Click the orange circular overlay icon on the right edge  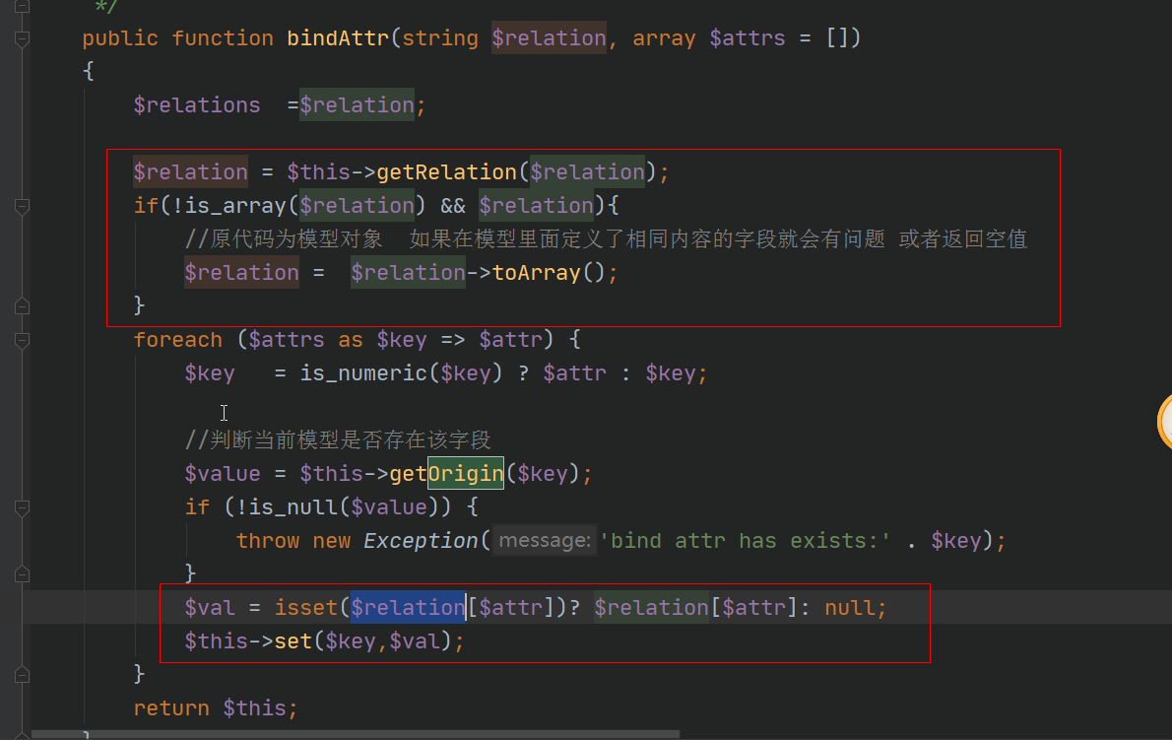[x=1166, y=422]
